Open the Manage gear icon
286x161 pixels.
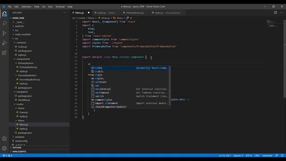(4, 148)
